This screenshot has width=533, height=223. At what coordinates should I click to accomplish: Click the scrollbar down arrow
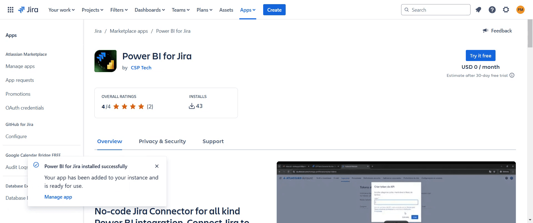(530, 221)
